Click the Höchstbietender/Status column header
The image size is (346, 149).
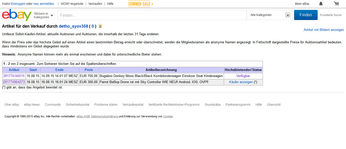click(243, 70)
